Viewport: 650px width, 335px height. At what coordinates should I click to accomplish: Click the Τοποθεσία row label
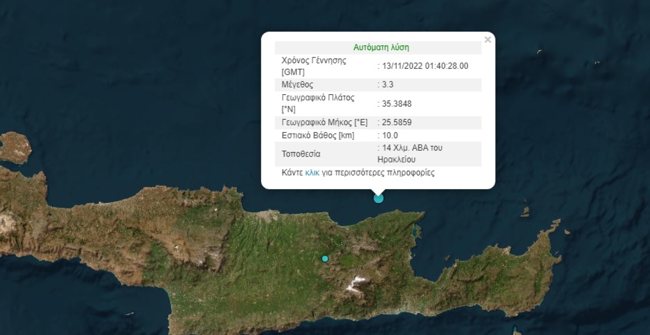pyautogui.click(x=301, y=154)
